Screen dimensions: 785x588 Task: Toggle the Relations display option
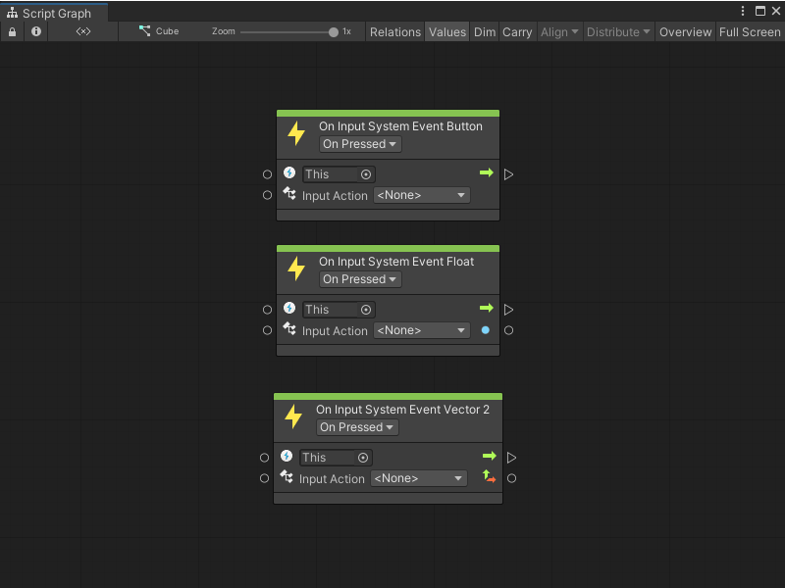[x=394, y=31]
